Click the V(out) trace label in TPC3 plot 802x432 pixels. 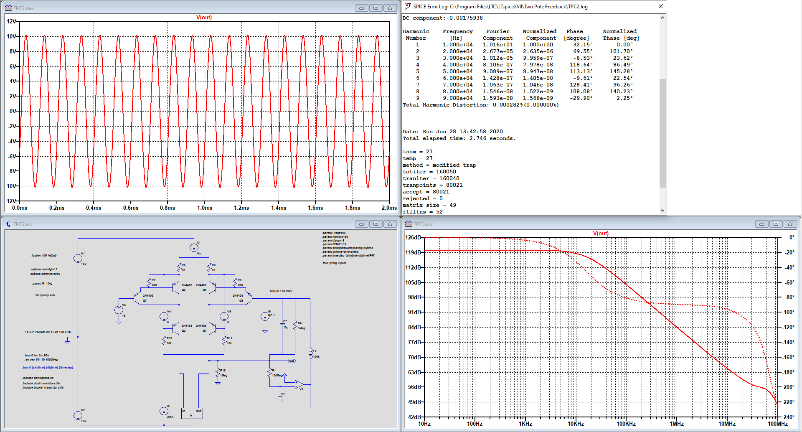pyautogui.click(x=601, y=234)
